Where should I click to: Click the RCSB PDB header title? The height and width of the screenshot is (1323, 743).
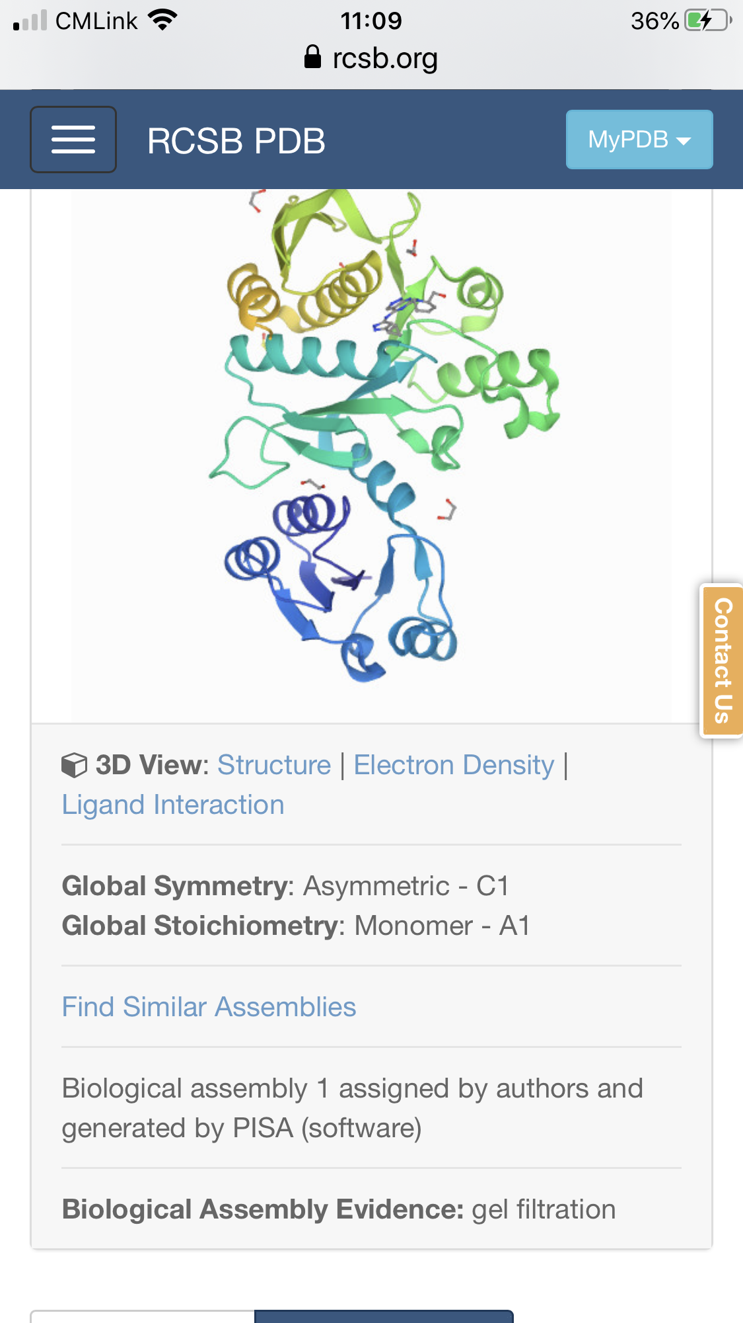pos(234,140)
